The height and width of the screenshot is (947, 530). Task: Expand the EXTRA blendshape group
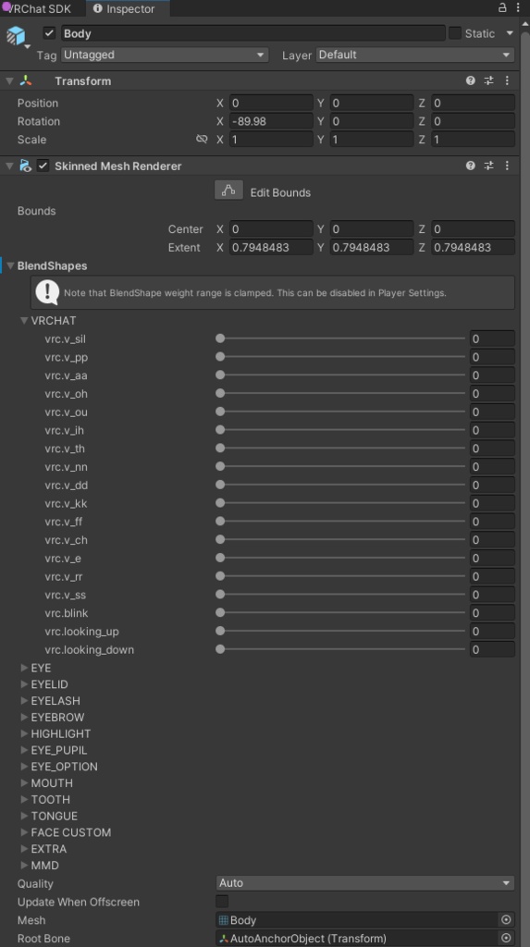[x=24, y=849]
